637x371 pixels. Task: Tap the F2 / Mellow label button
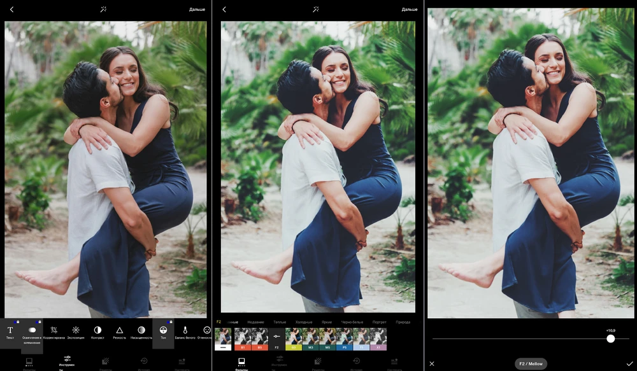point(531,364)
